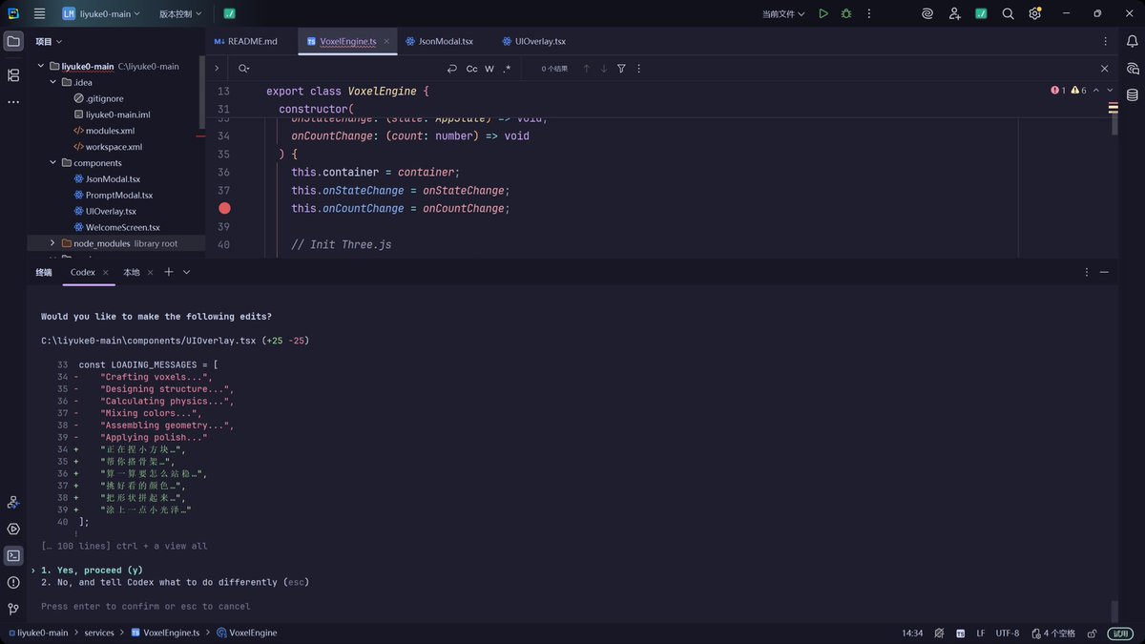Expand the node_modules folder

pos(53,243)
